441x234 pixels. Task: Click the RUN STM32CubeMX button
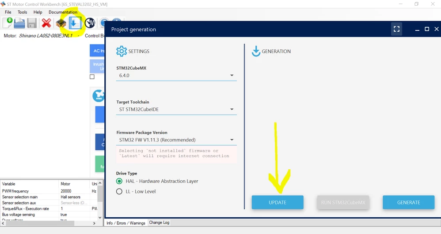(343, 202)
